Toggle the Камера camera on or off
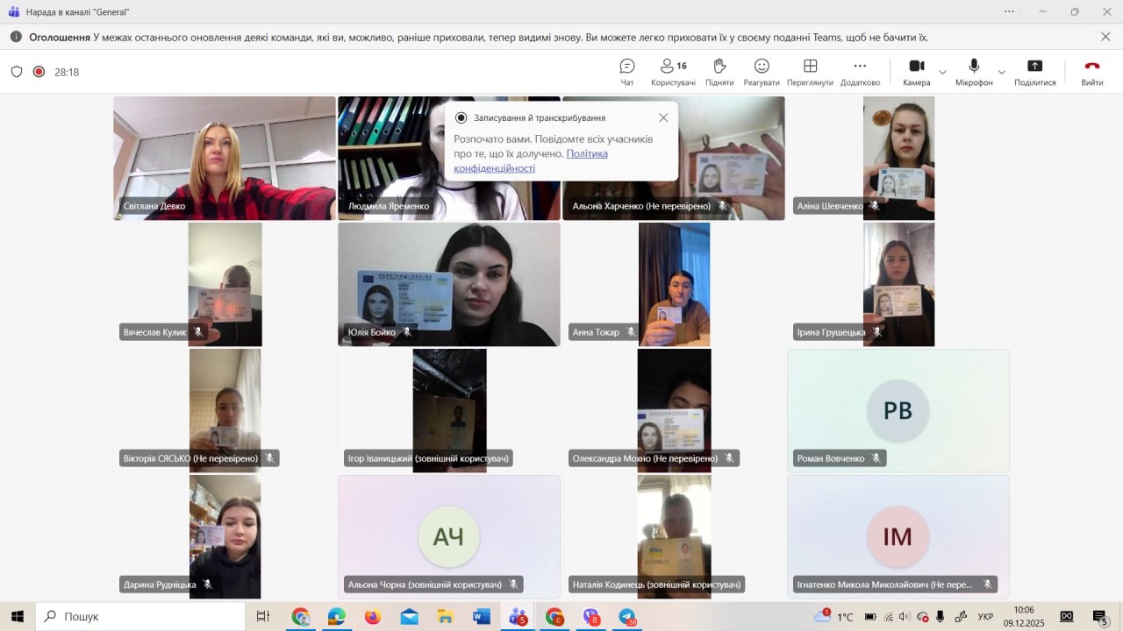Image resolution: width=1123 pixels, height=631 pixels. [x=916, y=72]
